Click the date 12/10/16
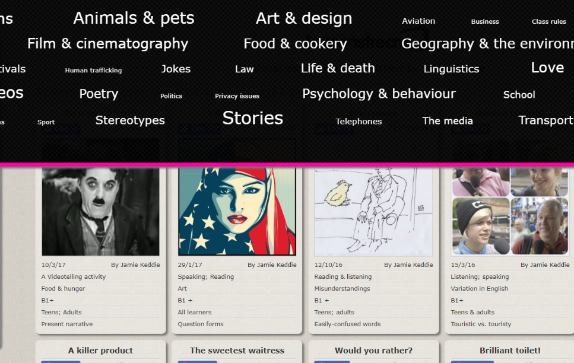Viewport: 574px width, 363px height. click(x=328, y=265)
